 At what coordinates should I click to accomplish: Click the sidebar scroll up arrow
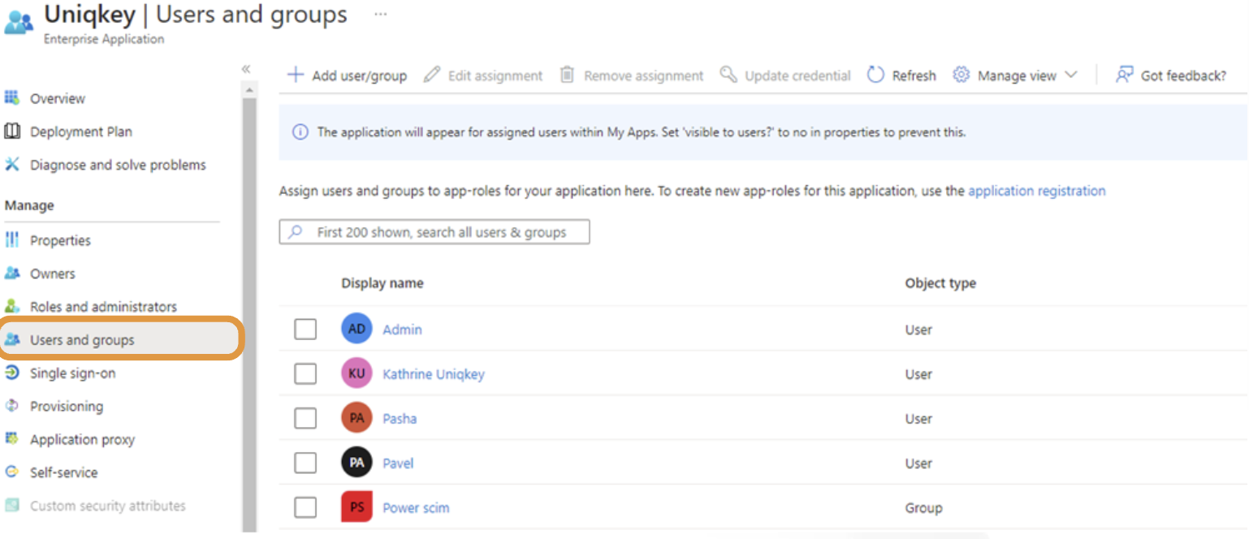[249, 88]
